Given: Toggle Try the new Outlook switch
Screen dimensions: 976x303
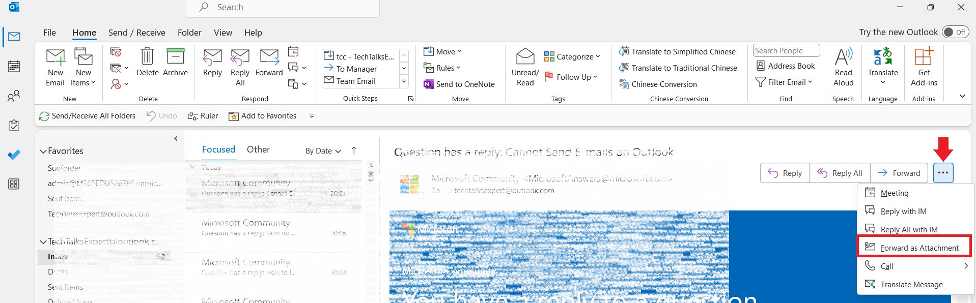Looking at the screenshot, I should 955,32.
